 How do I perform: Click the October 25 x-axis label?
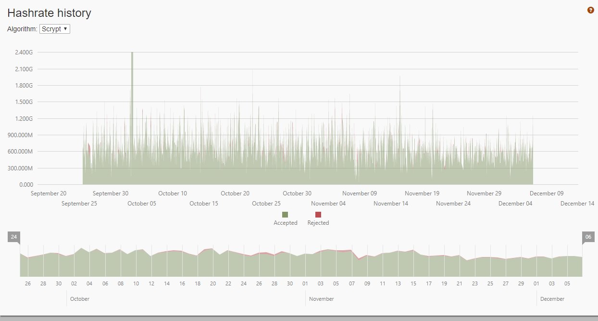(x=266, y=204)
